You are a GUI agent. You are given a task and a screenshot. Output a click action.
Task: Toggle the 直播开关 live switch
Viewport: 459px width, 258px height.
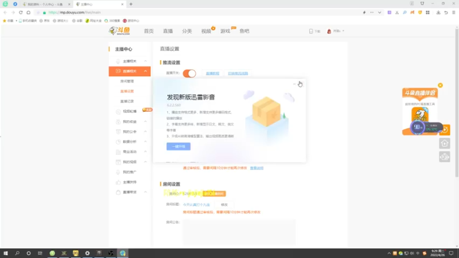click(x=189, y=73)
